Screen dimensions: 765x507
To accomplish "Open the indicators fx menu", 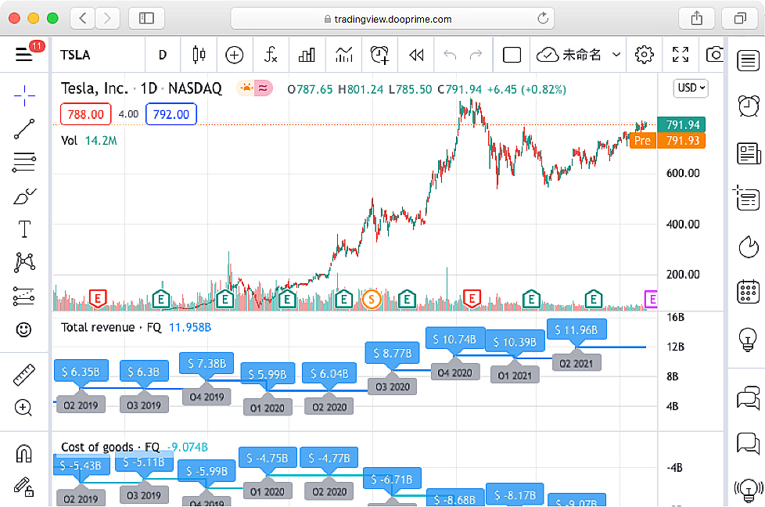I will point(271,55).
